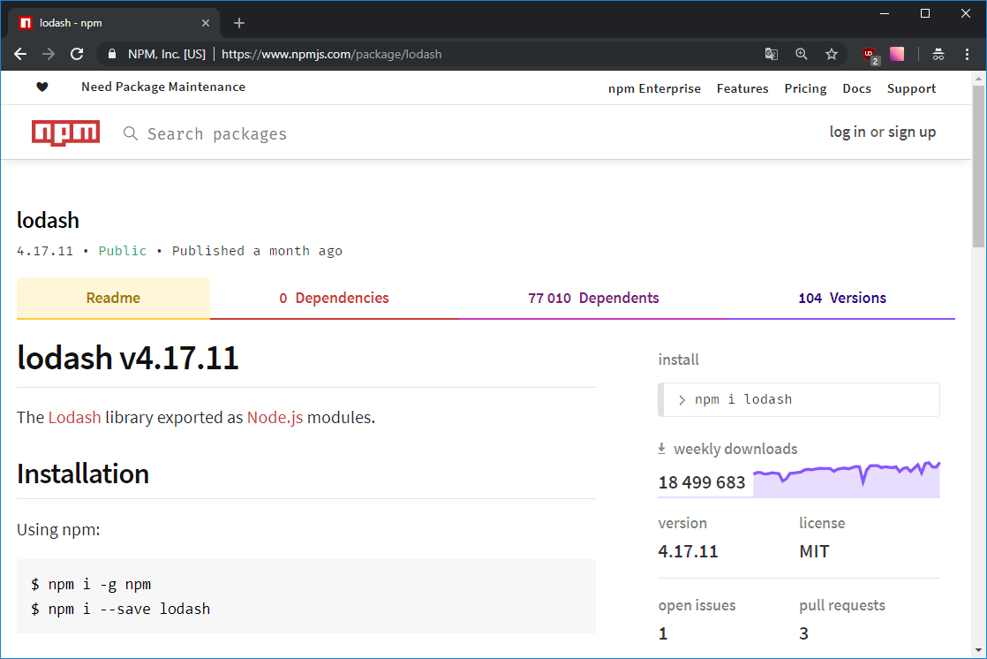The width and height of the screenshot is (987, 659).
Task: Click log in or sign up
Action: (x=882, y=133)
